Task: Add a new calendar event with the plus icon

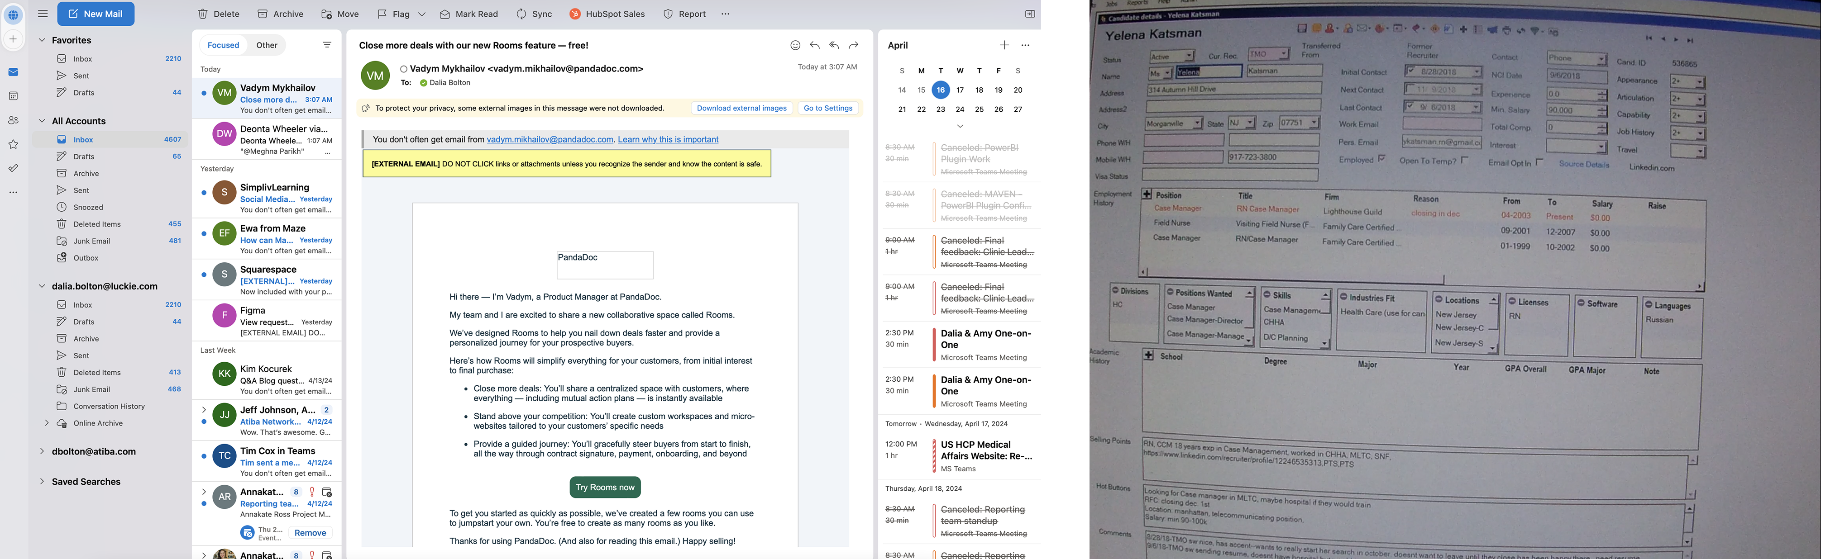Action: [1004, 45]
